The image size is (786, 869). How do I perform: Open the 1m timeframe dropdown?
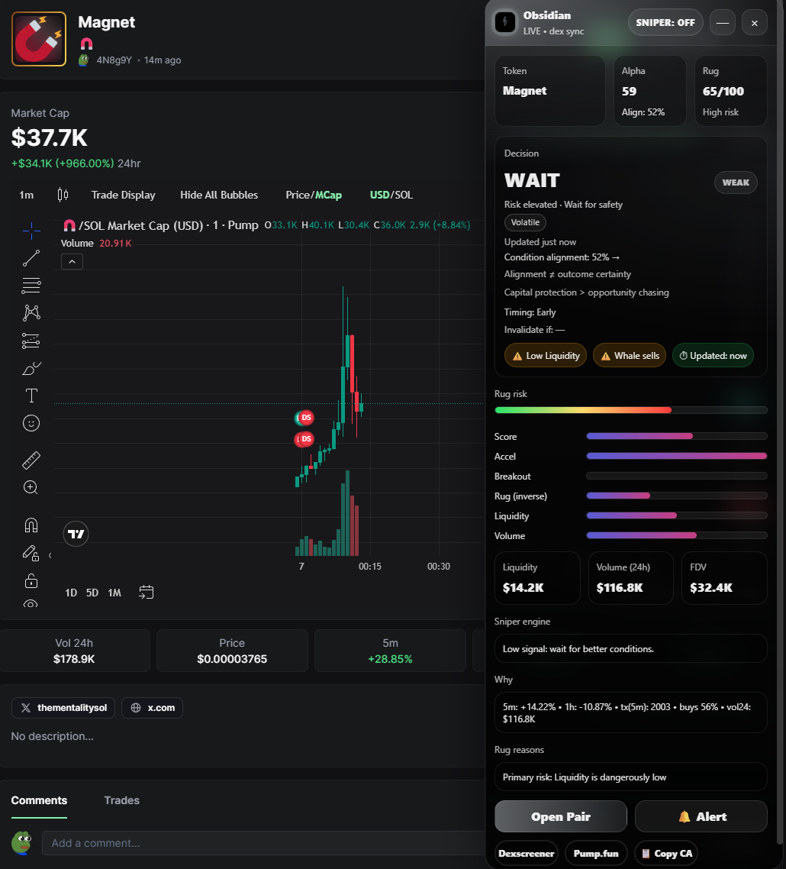[x=27, y=195]
